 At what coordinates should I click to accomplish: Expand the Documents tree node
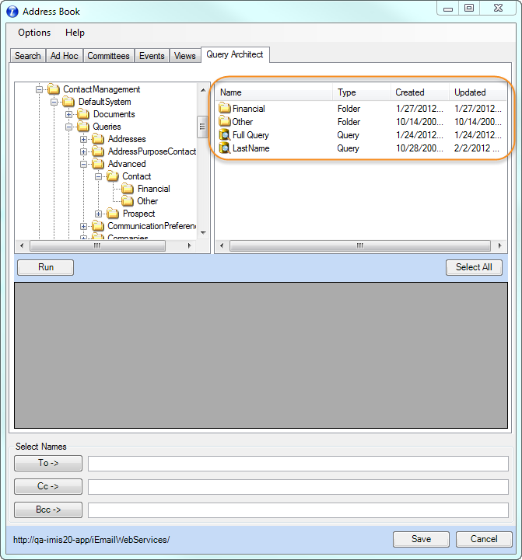[x=69, y=114]
